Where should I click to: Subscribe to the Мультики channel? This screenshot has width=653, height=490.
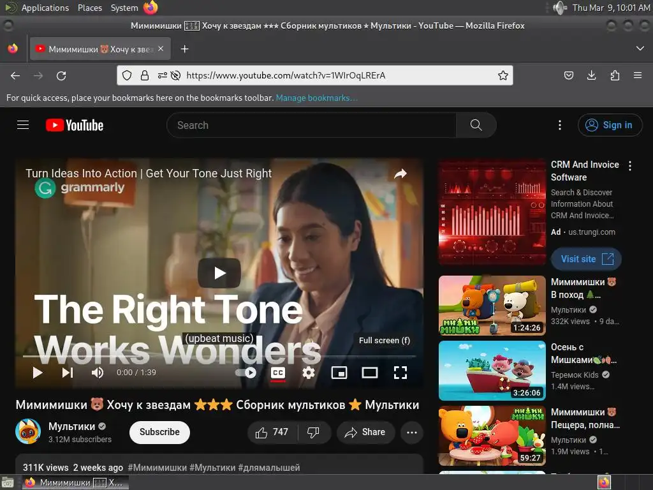(159, 432)
